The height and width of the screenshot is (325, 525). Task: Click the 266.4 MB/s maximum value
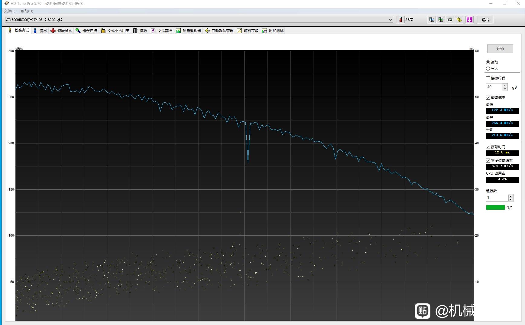point(502,123)
